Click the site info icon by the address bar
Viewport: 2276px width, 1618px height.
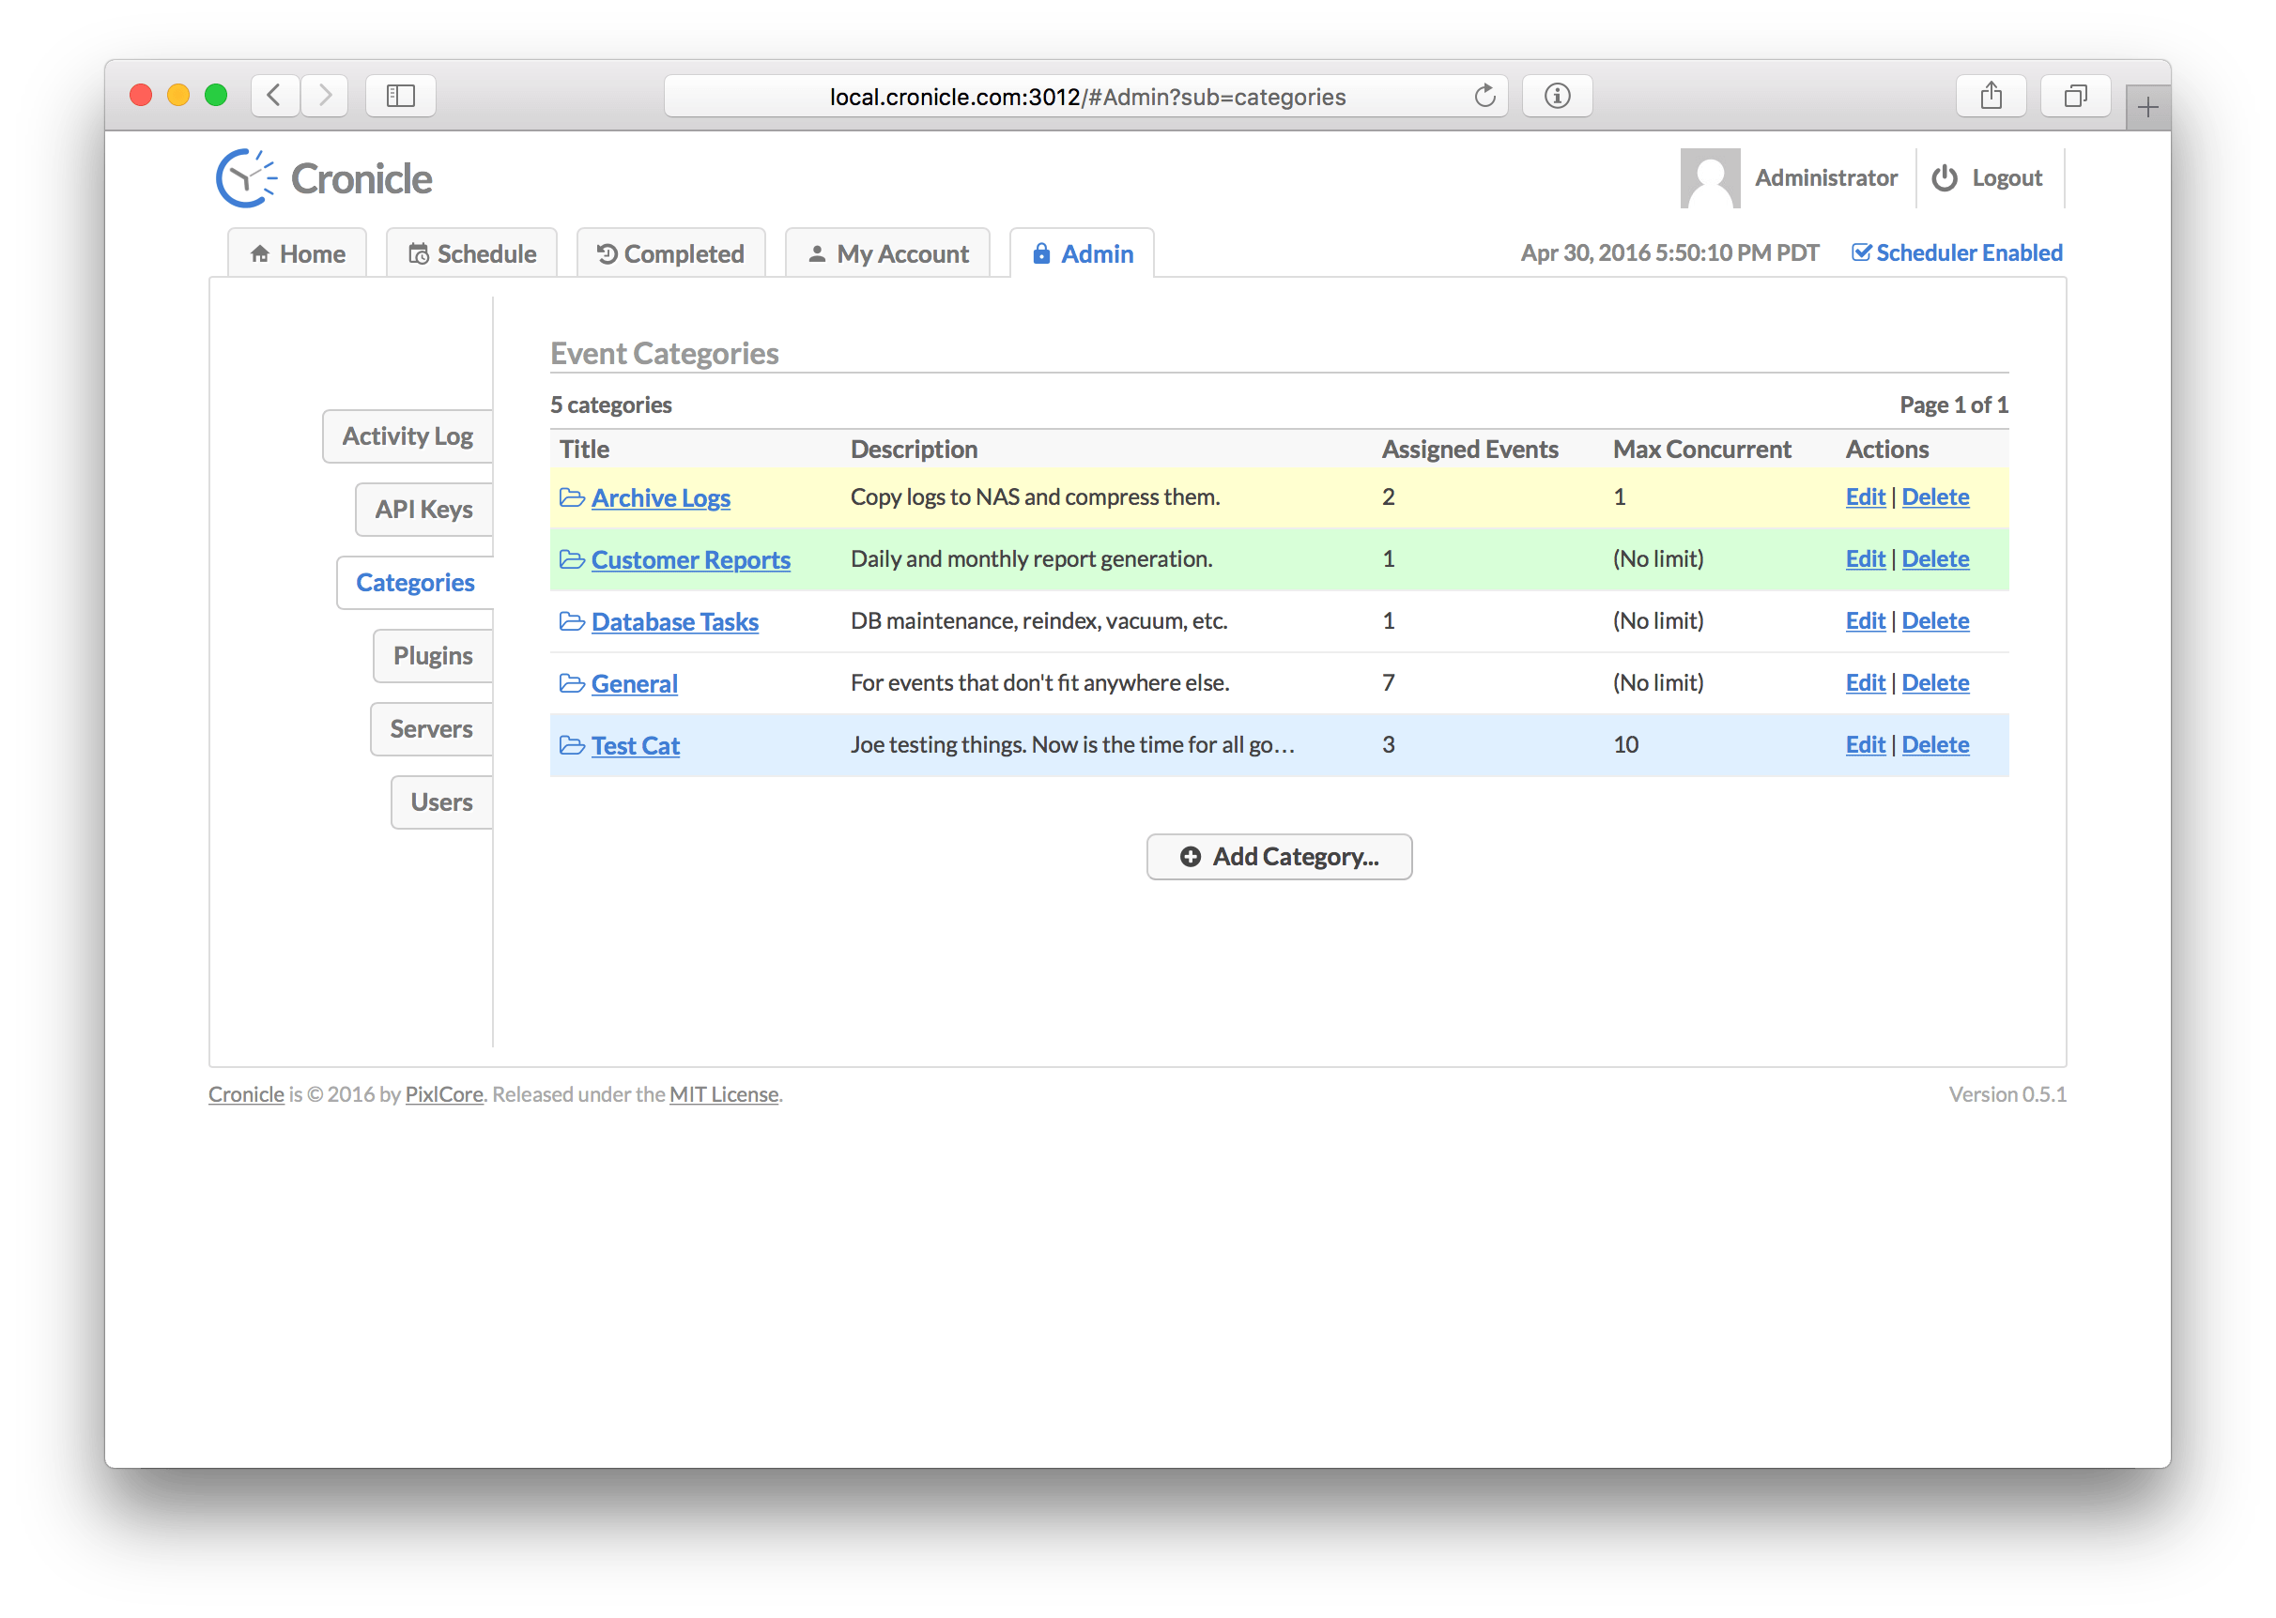click(1557, 97)
